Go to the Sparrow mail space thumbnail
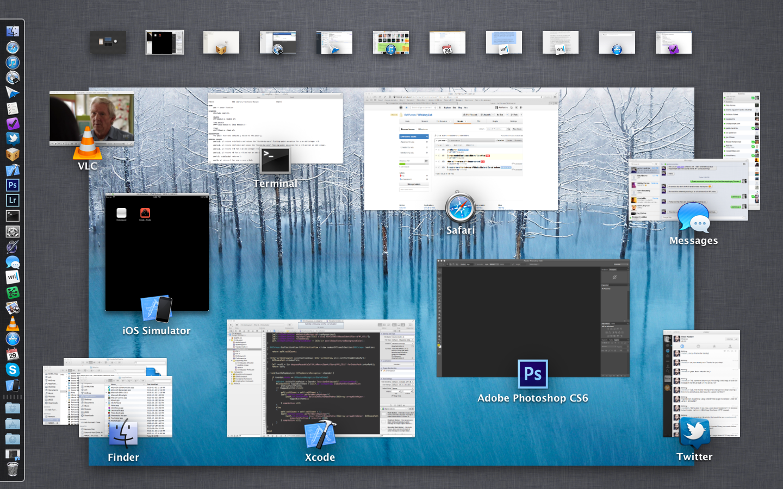The width and height of the screenshot is (783, 489). click(334, 42)
